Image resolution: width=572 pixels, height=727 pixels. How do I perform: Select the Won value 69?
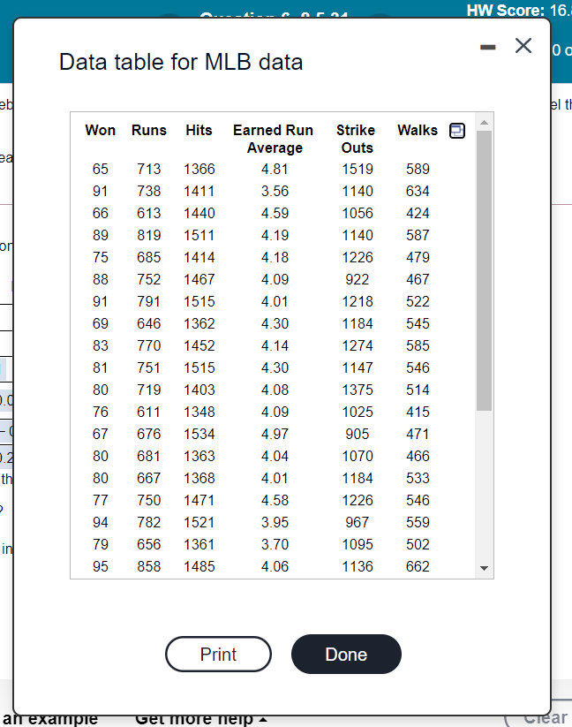click(100, 323)
